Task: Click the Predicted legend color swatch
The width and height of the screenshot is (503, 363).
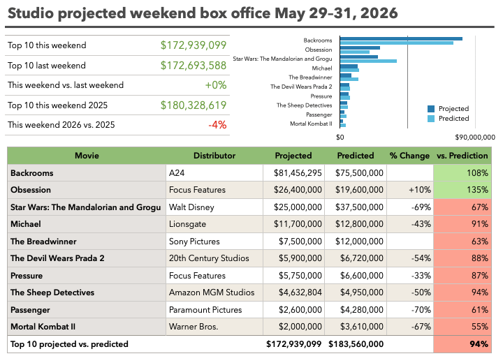Action: [431, 119]
